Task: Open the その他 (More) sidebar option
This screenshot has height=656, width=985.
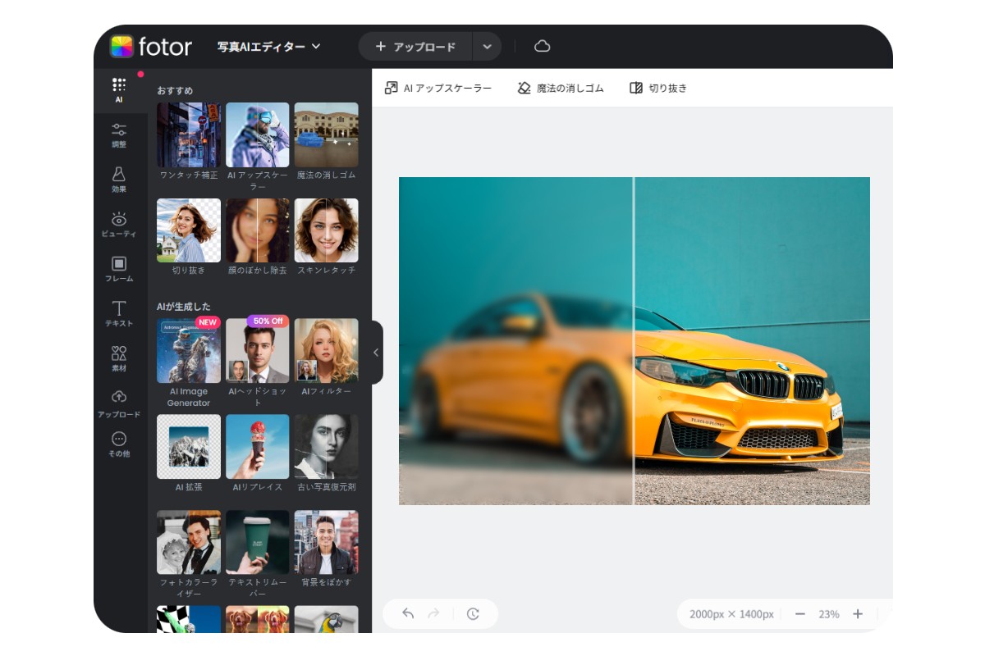Action: pos(120,437)
